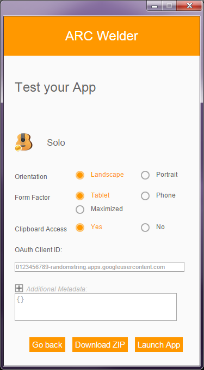
Task: Disable clipboard access with No
Action: point(145,228)
